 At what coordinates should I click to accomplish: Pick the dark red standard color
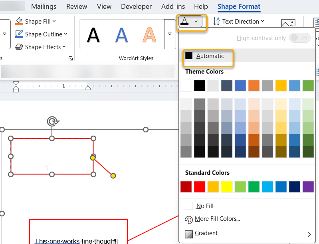tap(186, 187)
